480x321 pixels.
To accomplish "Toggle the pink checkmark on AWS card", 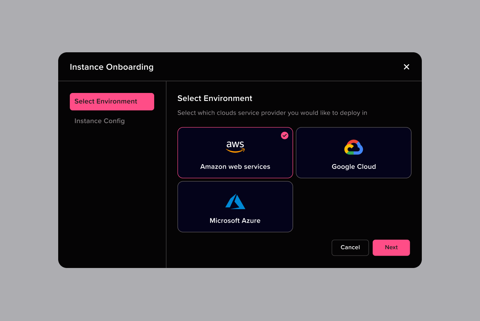I will [285, 135].
